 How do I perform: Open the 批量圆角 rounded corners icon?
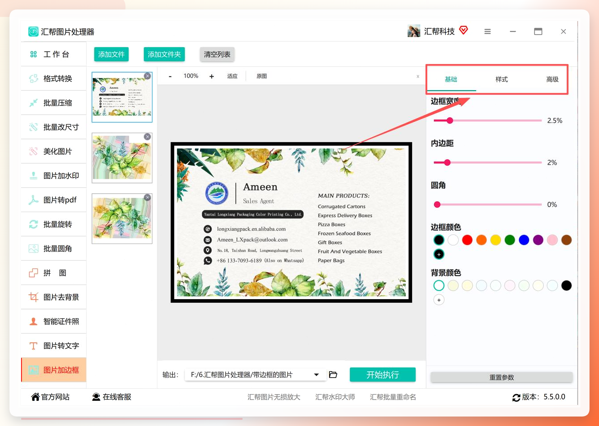point(34,248)
